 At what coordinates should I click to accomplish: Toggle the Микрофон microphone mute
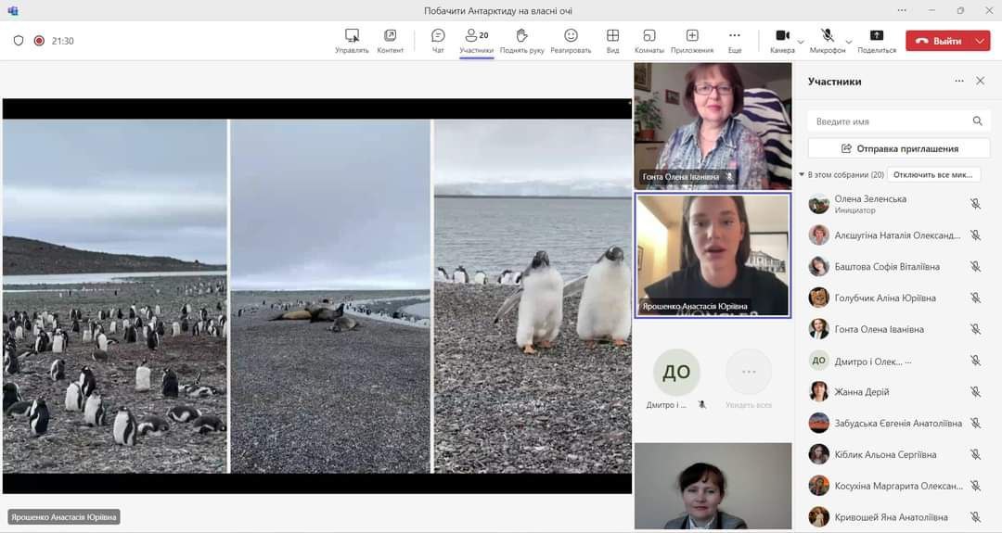(x=827, y=37)
